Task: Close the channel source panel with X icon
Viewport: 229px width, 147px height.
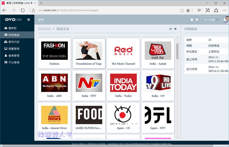Action: click(x=175, y=29)
